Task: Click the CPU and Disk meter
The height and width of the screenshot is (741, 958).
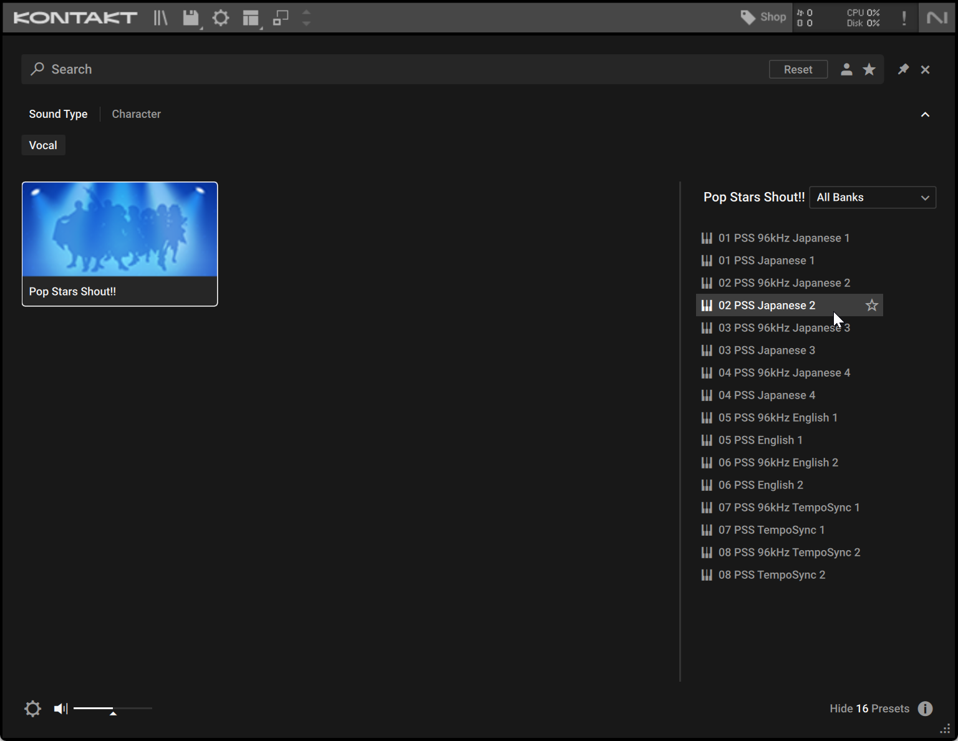Action: click(x=863, y=17)
